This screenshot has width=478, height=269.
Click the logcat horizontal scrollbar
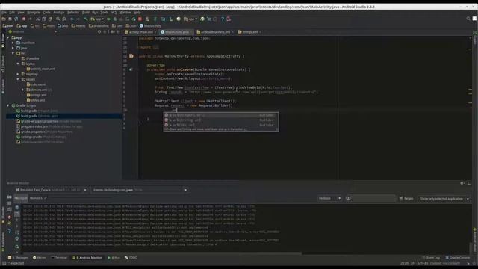point(162,253)
